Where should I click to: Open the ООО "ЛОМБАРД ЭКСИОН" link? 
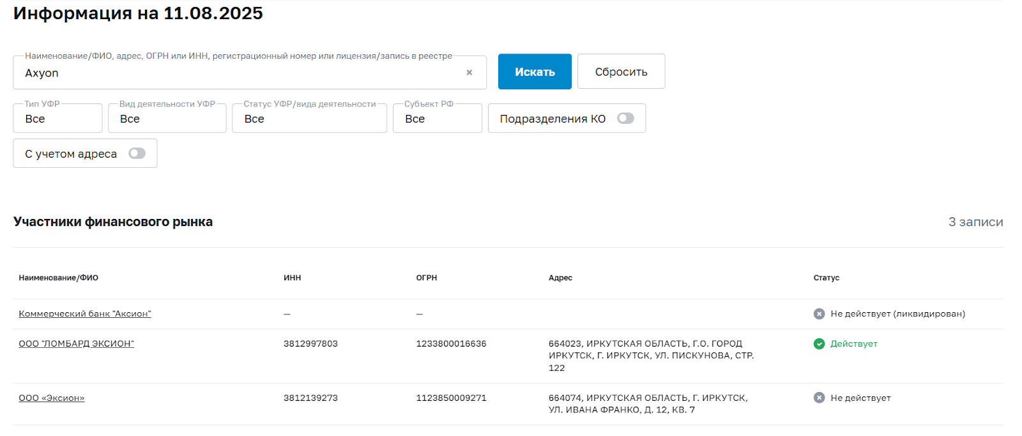76,344
